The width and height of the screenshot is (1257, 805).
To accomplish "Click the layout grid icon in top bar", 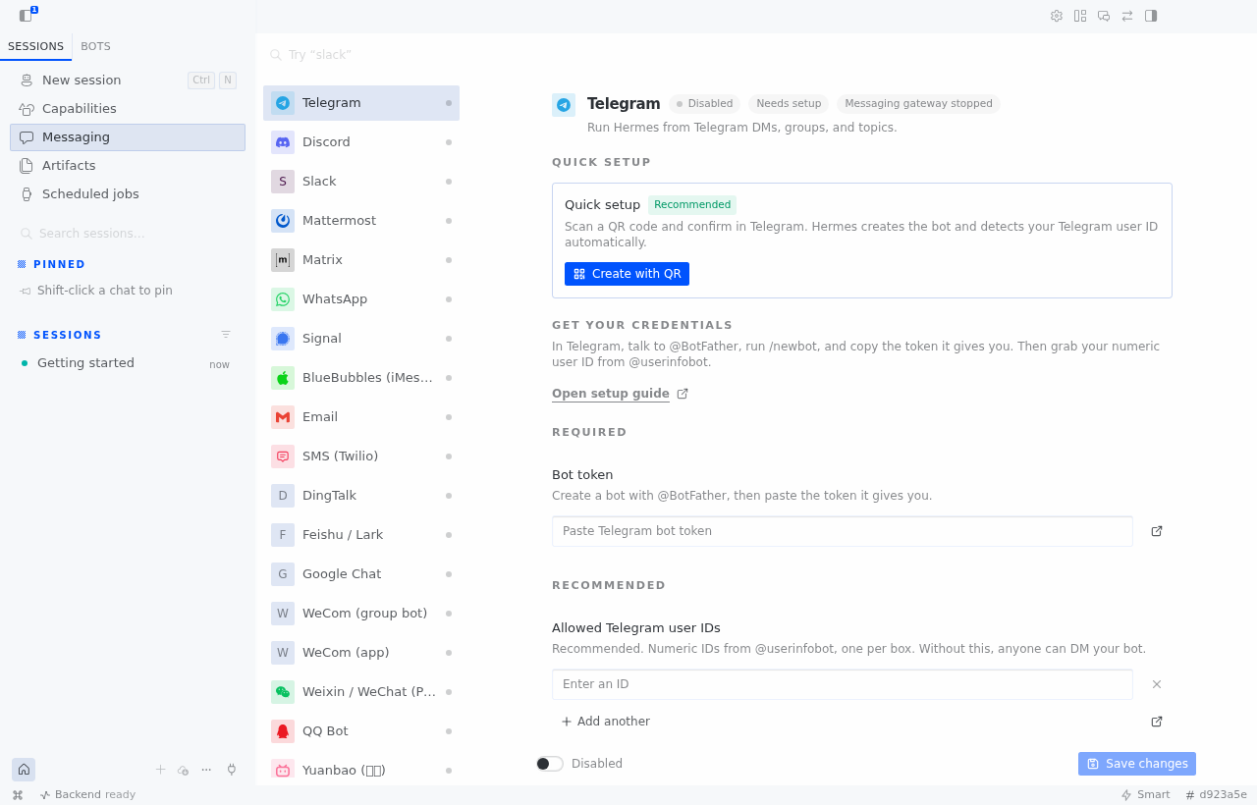I will point(1080,16).
